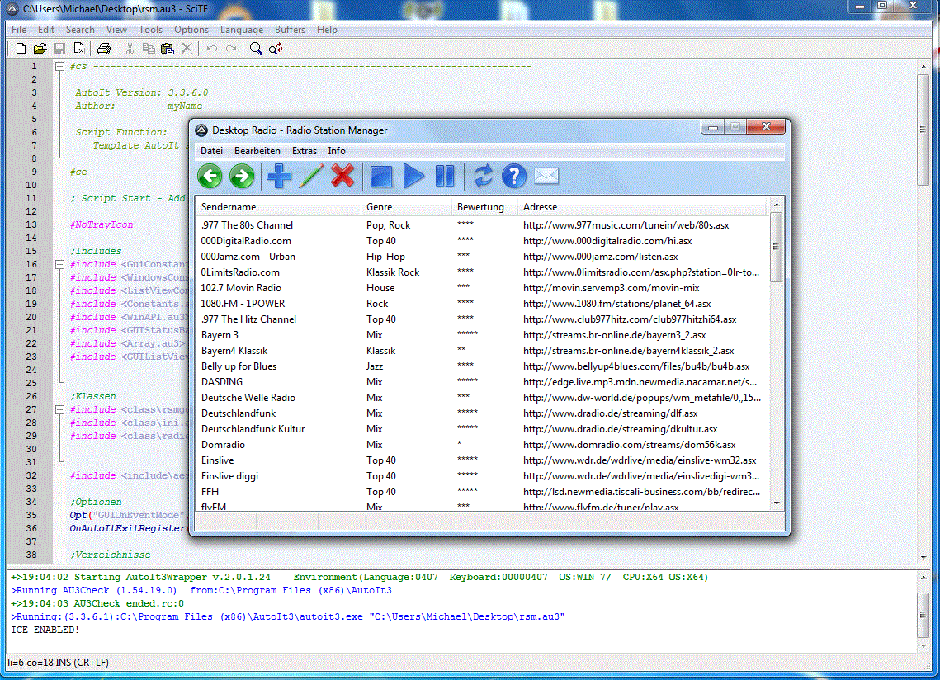Image resolution: width=940 pixels, height=680 pixels.
Task: Open the Tools menu in SciTE
Action: click(x=150, y=30)
